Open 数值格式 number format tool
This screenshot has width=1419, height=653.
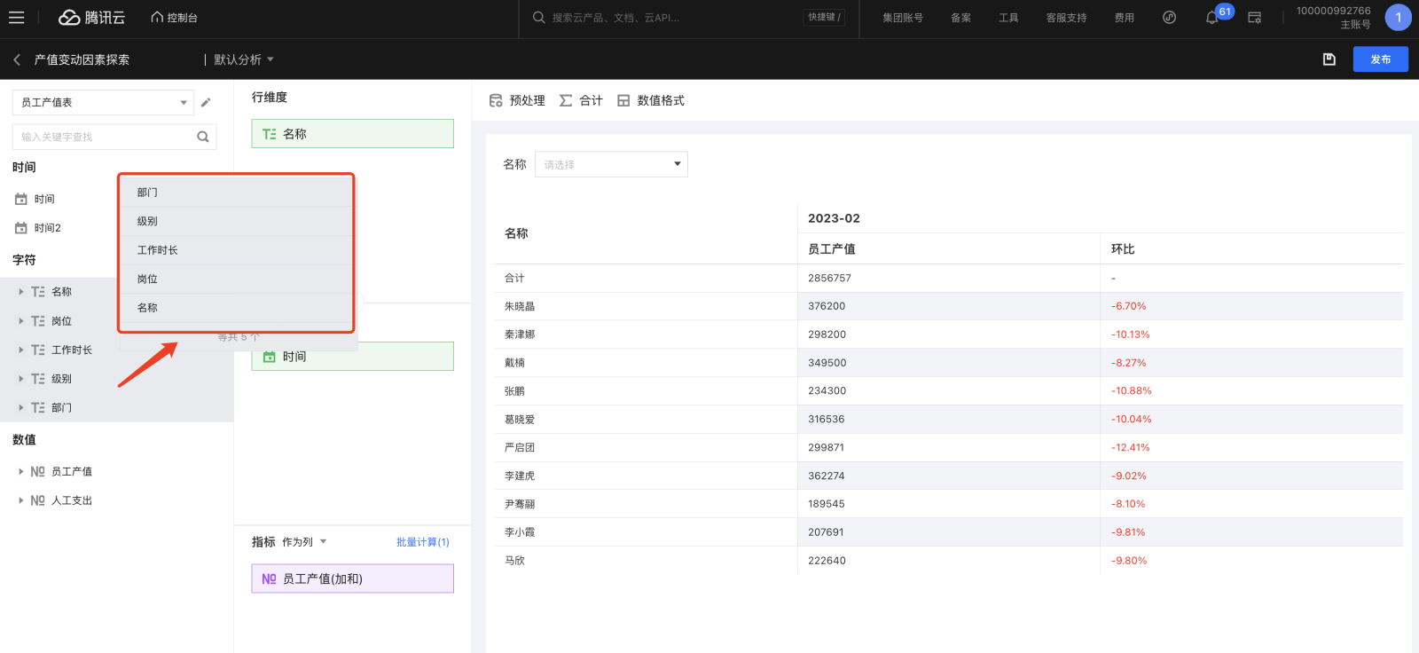(651, 100)
